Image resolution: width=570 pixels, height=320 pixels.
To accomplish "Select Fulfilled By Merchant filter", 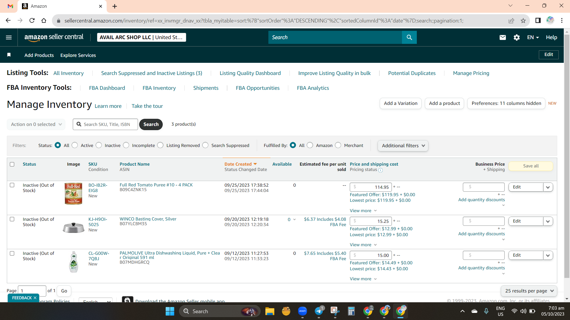I will 338,145.
